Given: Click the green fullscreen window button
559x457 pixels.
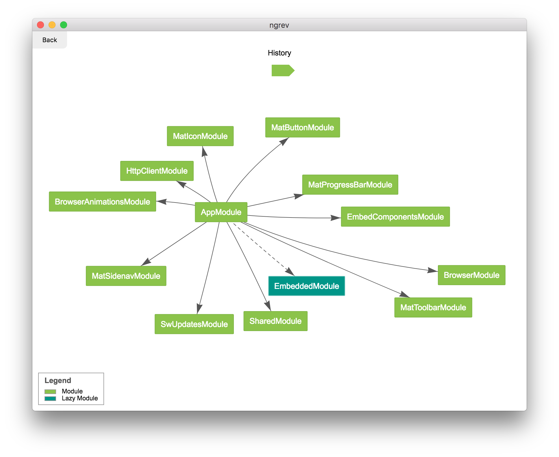Looking at the screenshot, I should (64, 25).
